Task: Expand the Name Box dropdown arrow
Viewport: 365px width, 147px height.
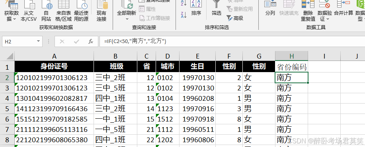Action: click(x=38, y=41)
